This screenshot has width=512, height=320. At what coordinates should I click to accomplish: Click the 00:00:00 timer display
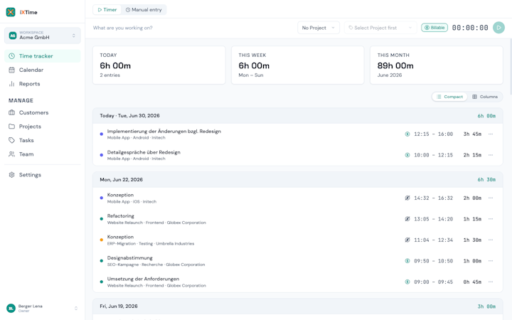click(x=470, y=28)
